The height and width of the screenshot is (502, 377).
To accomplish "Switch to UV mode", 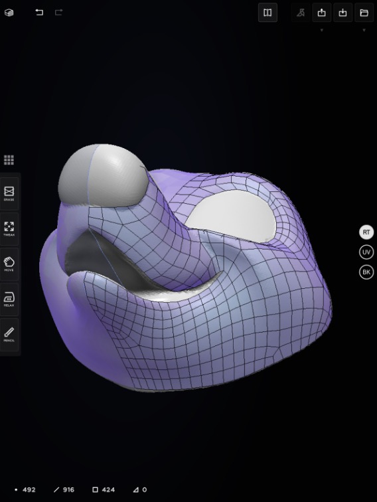I will coord(366,252).
